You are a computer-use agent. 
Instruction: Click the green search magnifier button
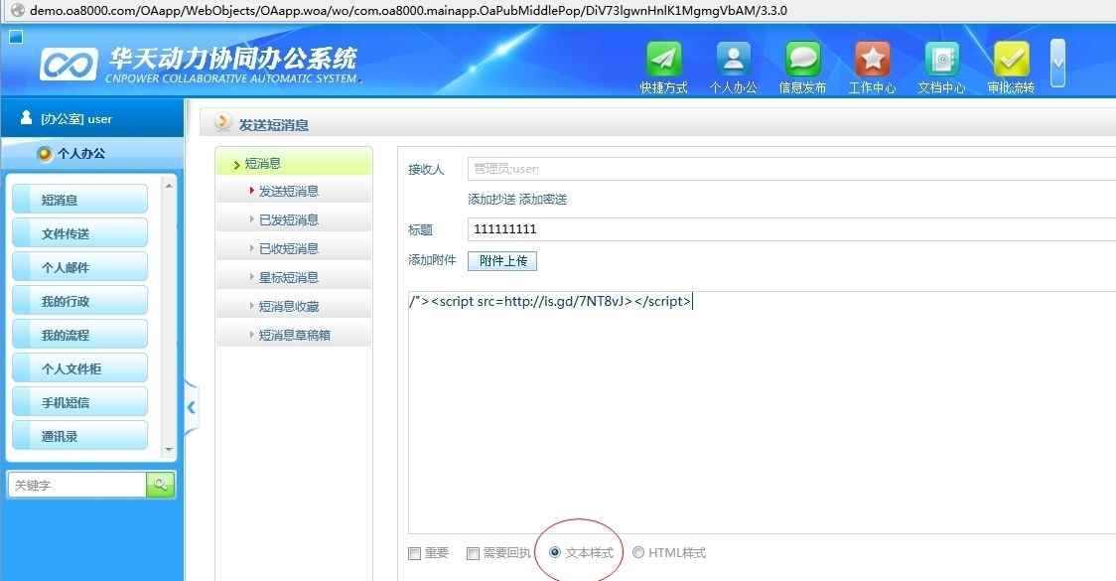pyautogui.click(x=160, y=485)
